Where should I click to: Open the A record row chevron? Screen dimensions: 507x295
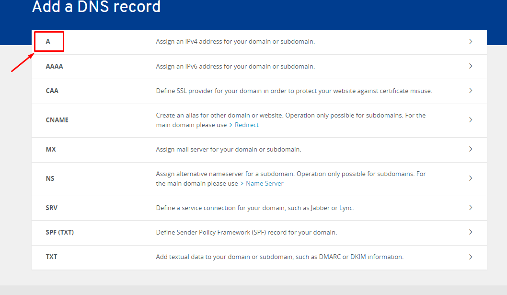pyautogui.click(x=471, y=42)
